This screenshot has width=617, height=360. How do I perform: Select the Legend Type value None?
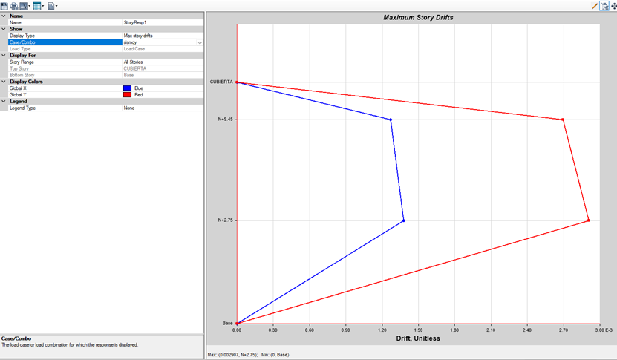[x=162, y=108]
